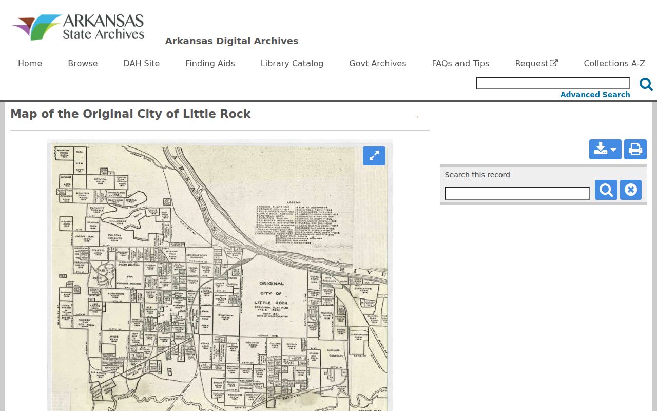Open the external Request link

pos(536,64)
